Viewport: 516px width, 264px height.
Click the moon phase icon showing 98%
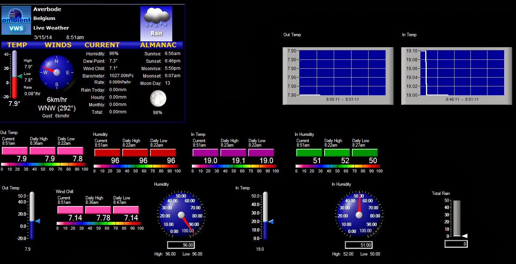click(x=157, y=99)
